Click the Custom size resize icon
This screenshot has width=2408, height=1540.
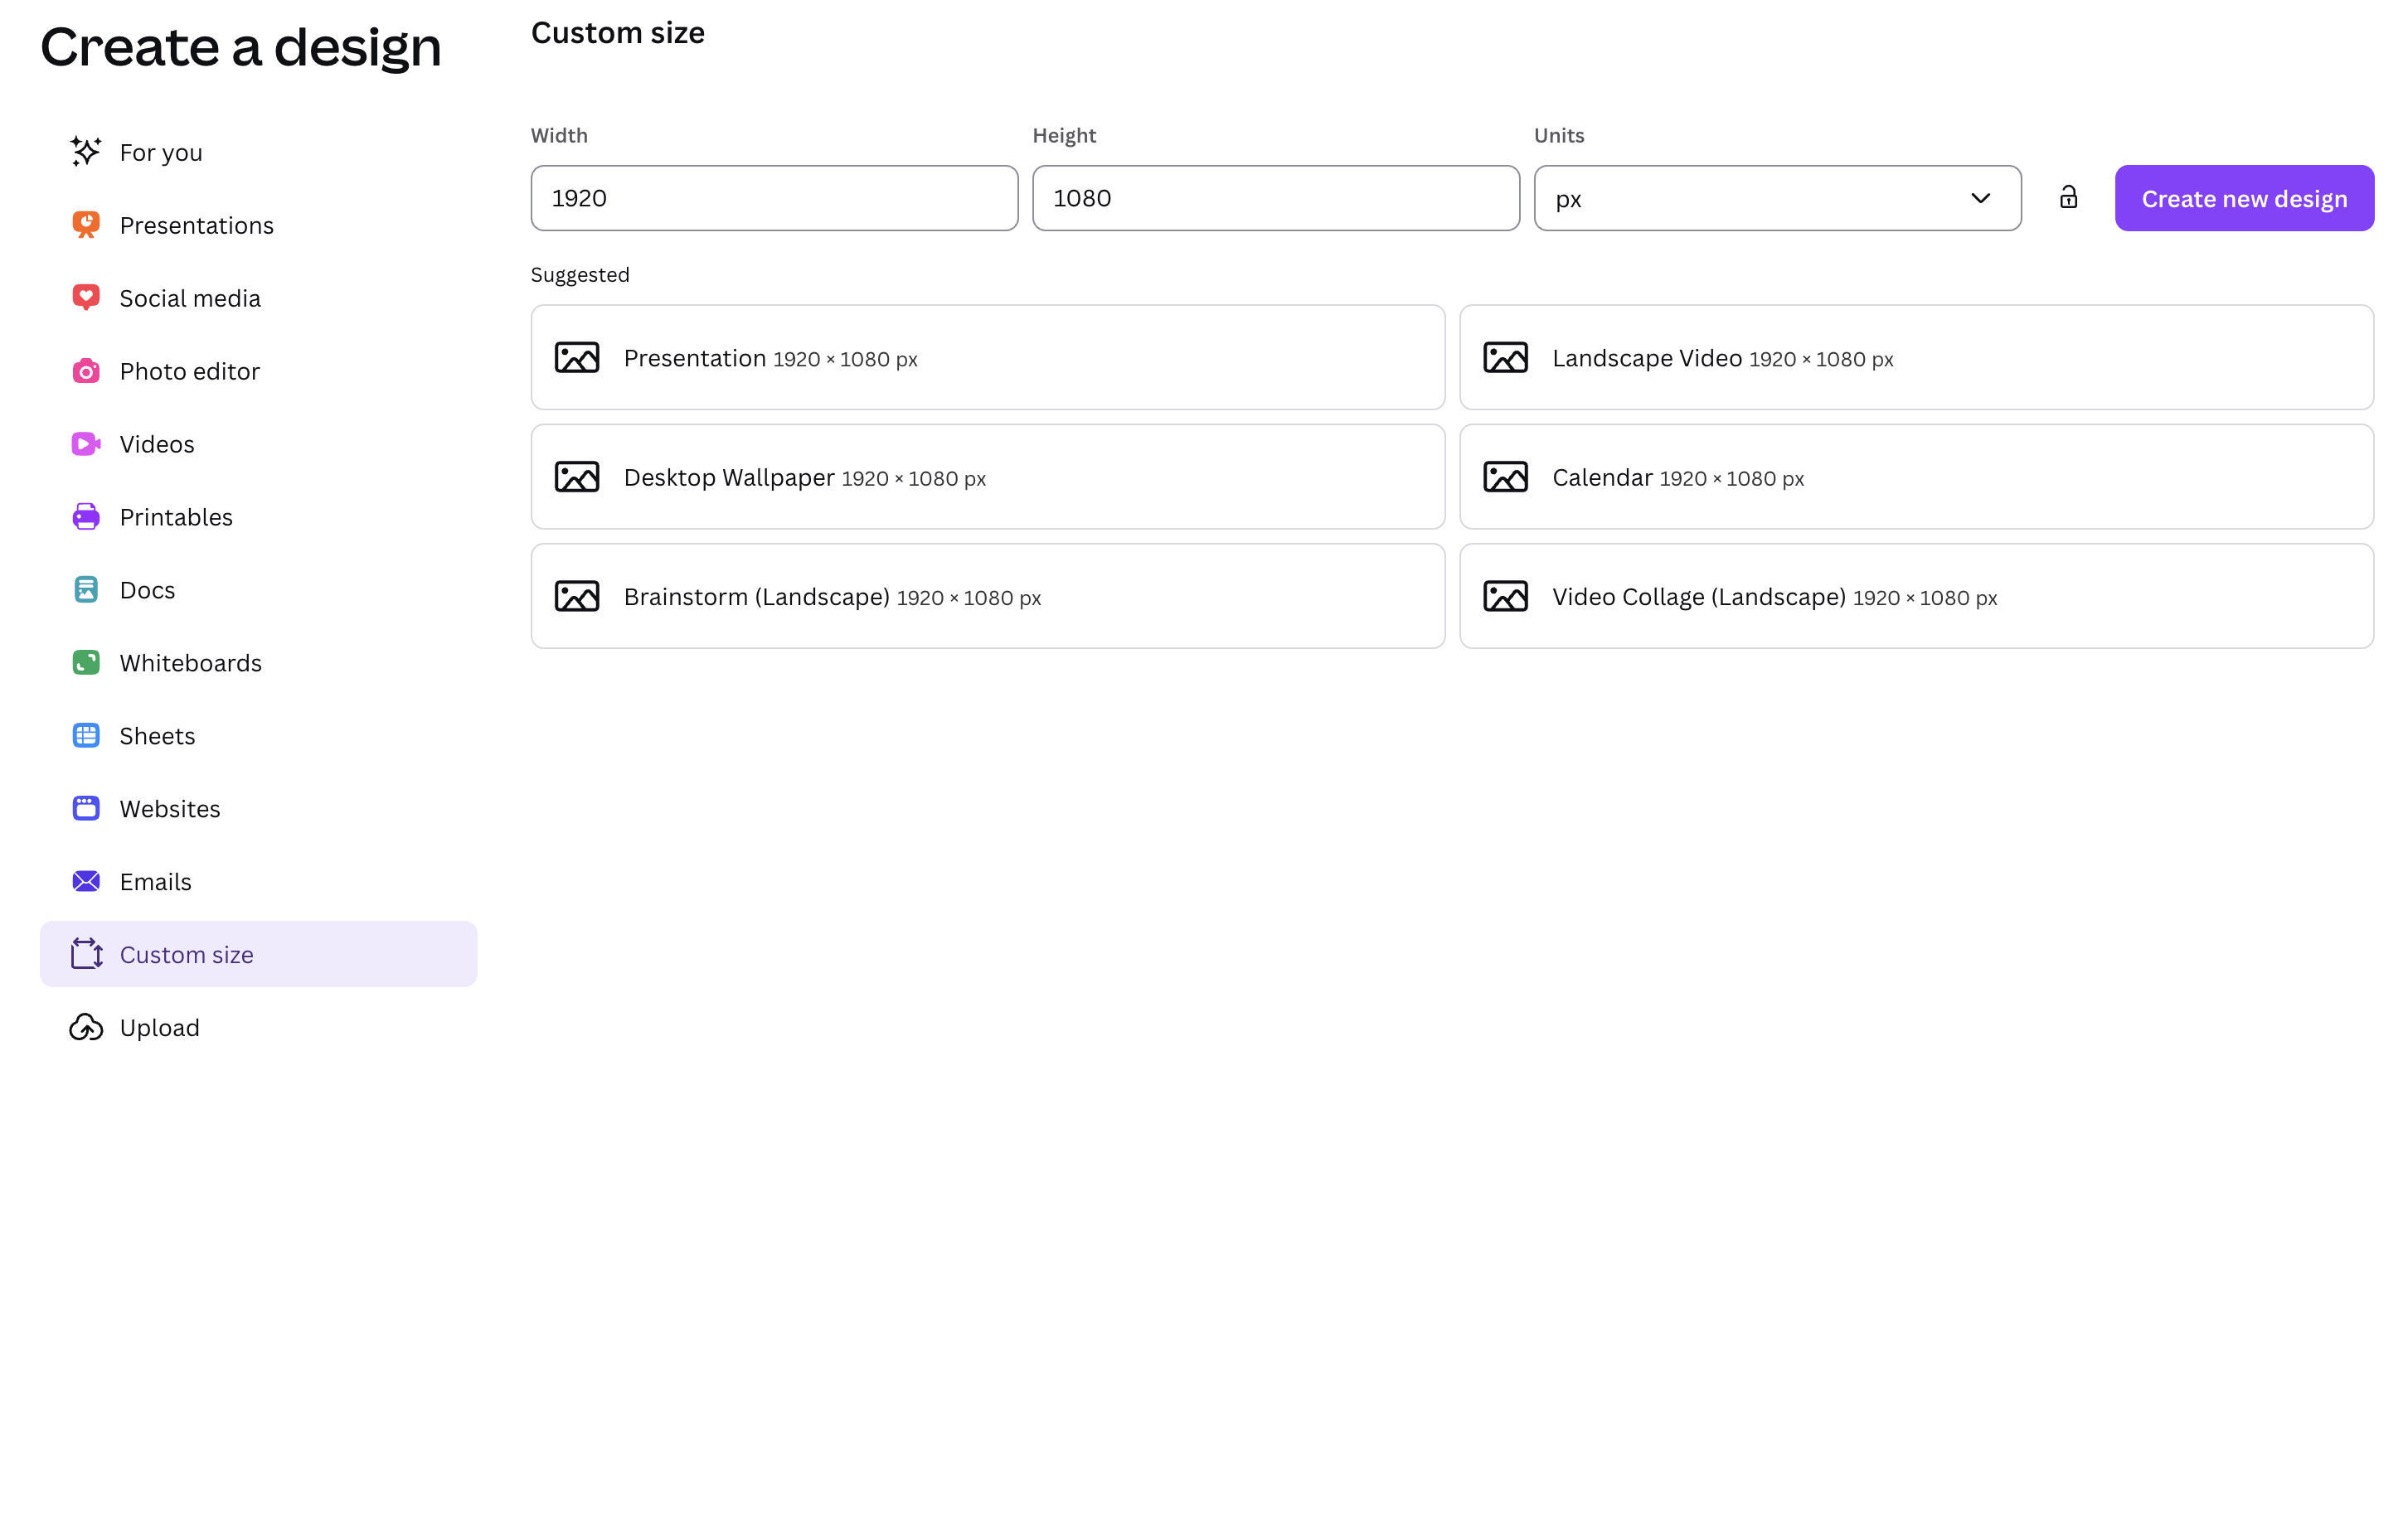click(x=87, y=954)
